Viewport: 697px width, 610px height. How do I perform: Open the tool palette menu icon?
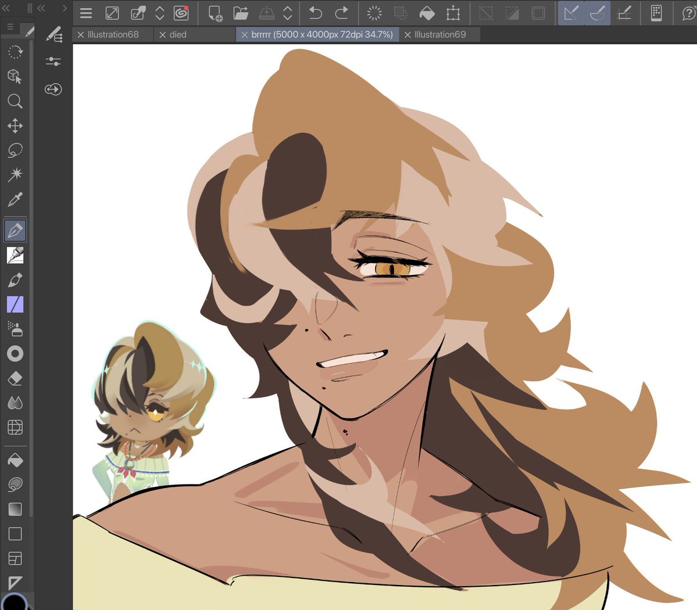pyautogui.click(x=10, y=27)
